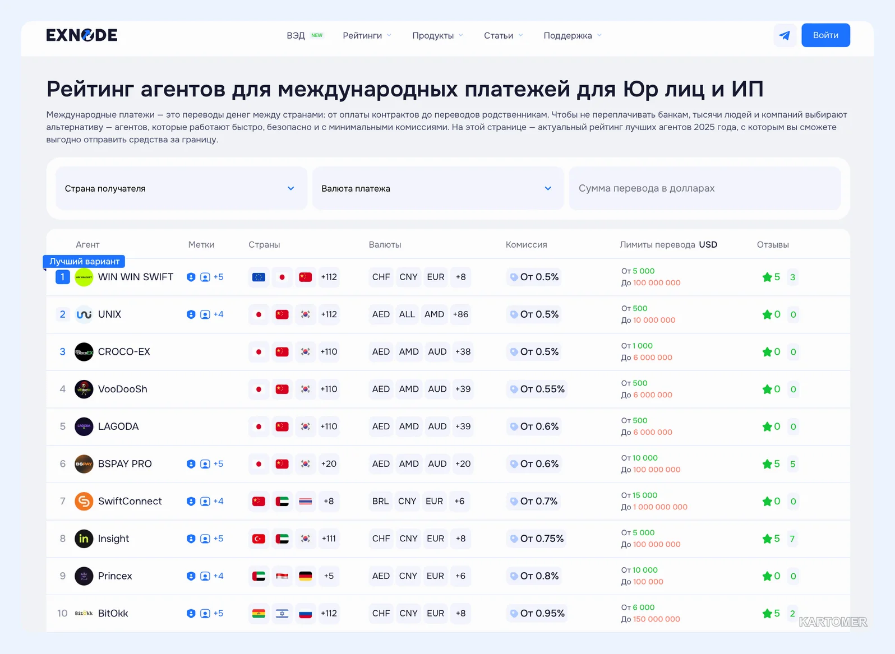Click CROCO-EX agent logo
This screenshot has height=654, width=895.
click(84, 352)
